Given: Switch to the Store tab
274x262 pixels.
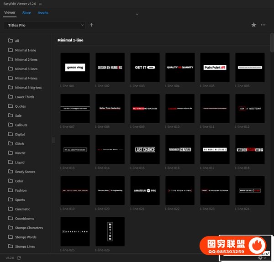Looking at the screenshot, I should tap(26, 13).
